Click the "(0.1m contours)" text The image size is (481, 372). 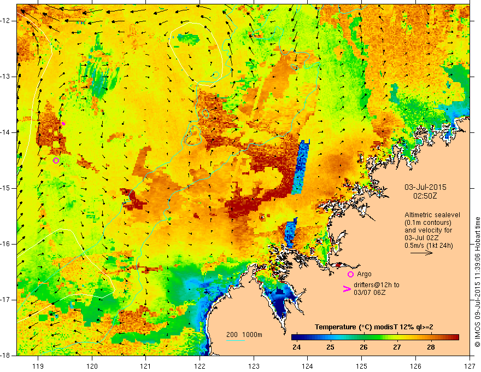pyautogui.click(x=428, y=223)
